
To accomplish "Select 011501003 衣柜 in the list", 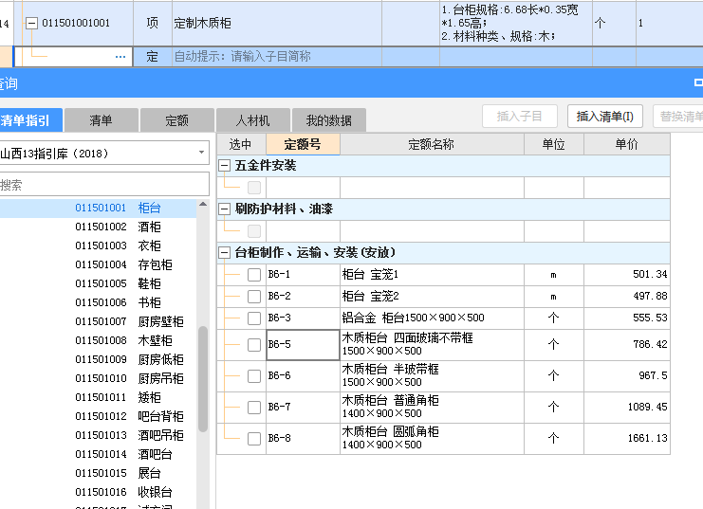I will pos(98,245).
